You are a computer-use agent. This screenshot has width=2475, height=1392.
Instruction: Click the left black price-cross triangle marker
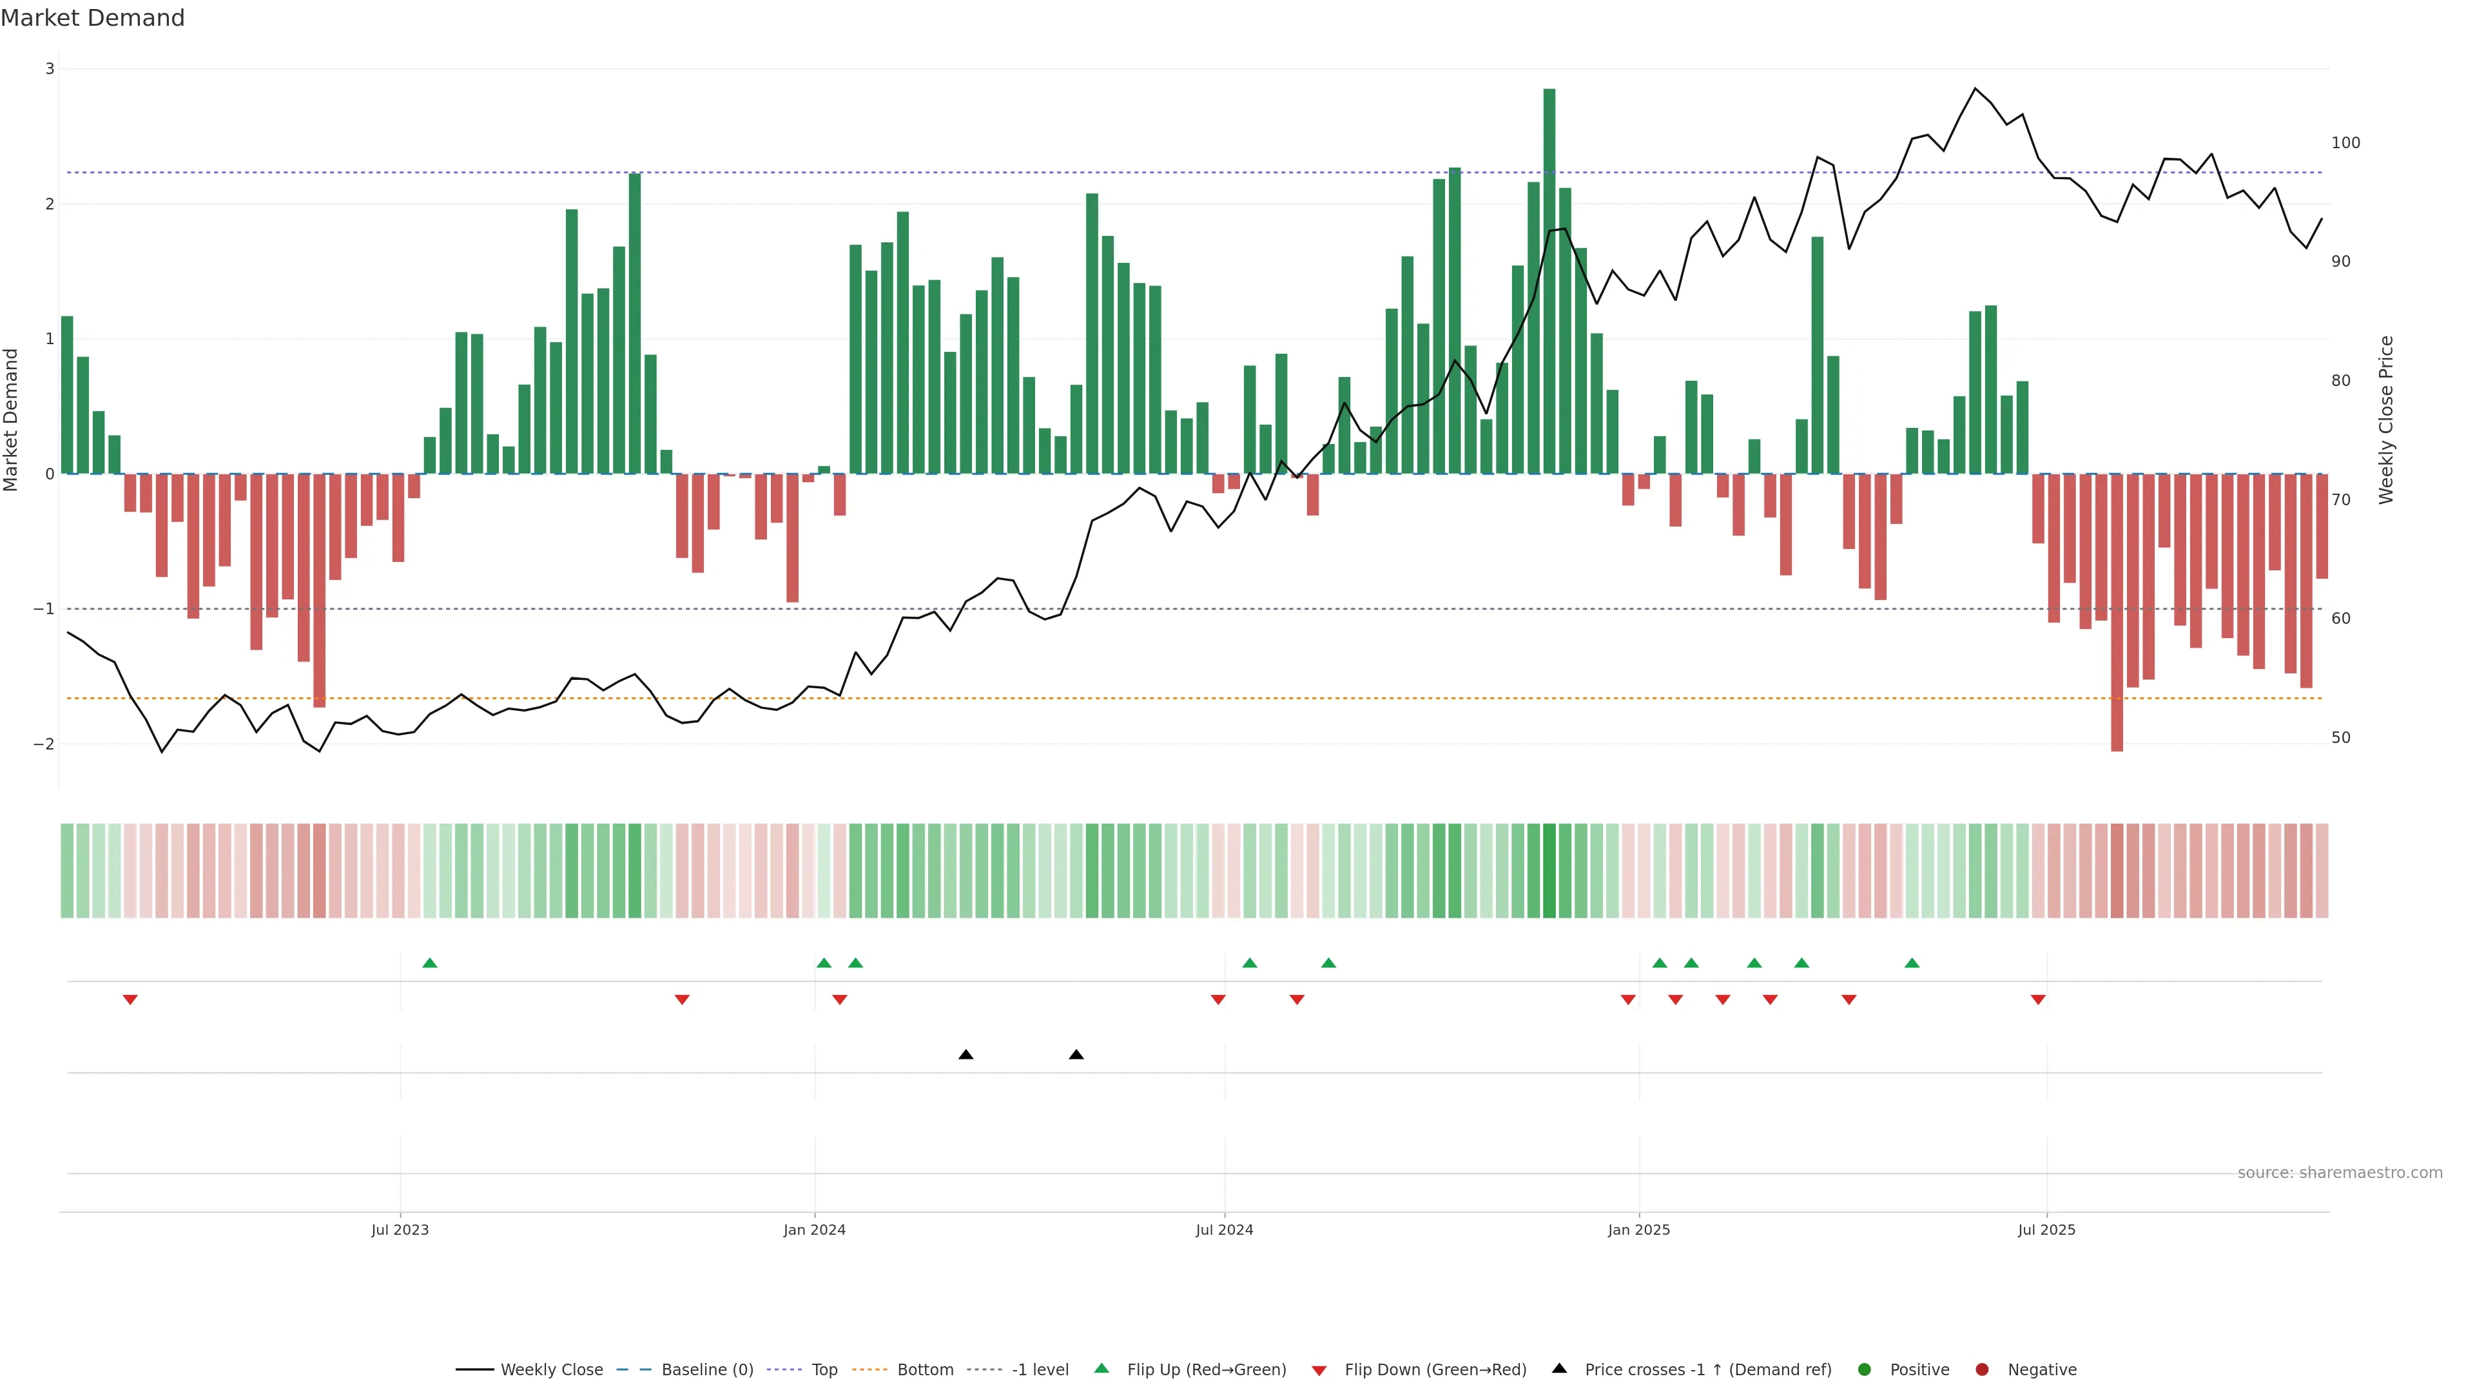(966, 1055)
